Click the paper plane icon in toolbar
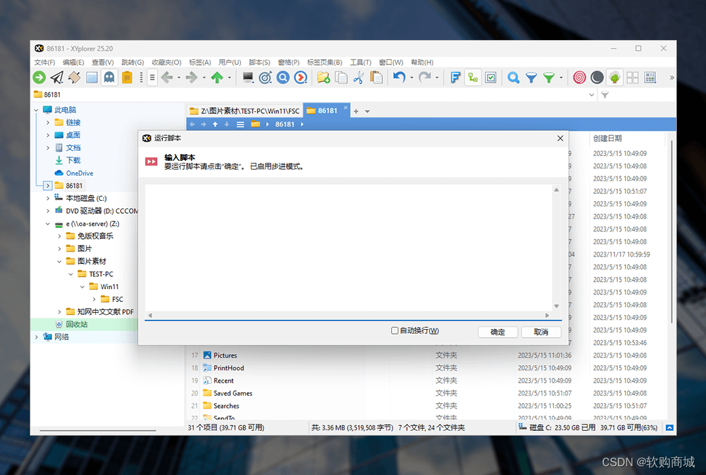The height and width of the screenshot is (475, 706). pos(57,77)
